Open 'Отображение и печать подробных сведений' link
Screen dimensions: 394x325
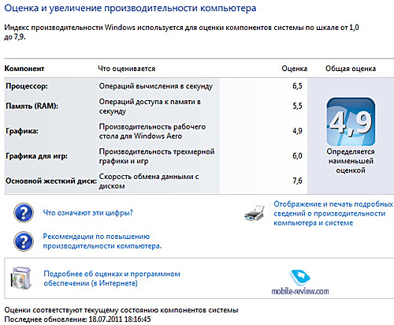[333, 214]
